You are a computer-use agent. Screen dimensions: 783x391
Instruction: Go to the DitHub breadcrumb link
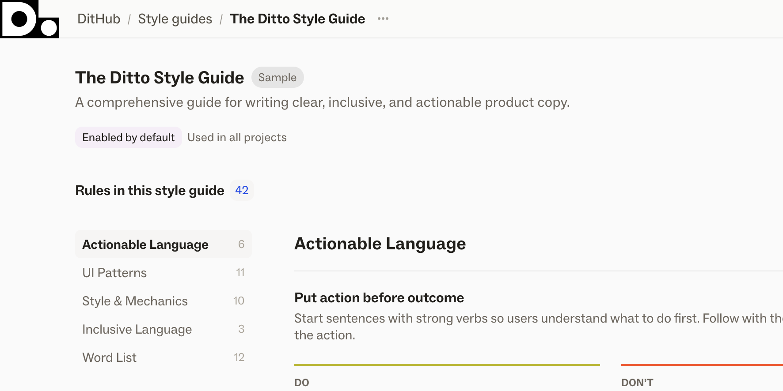(x=99, y=19)
